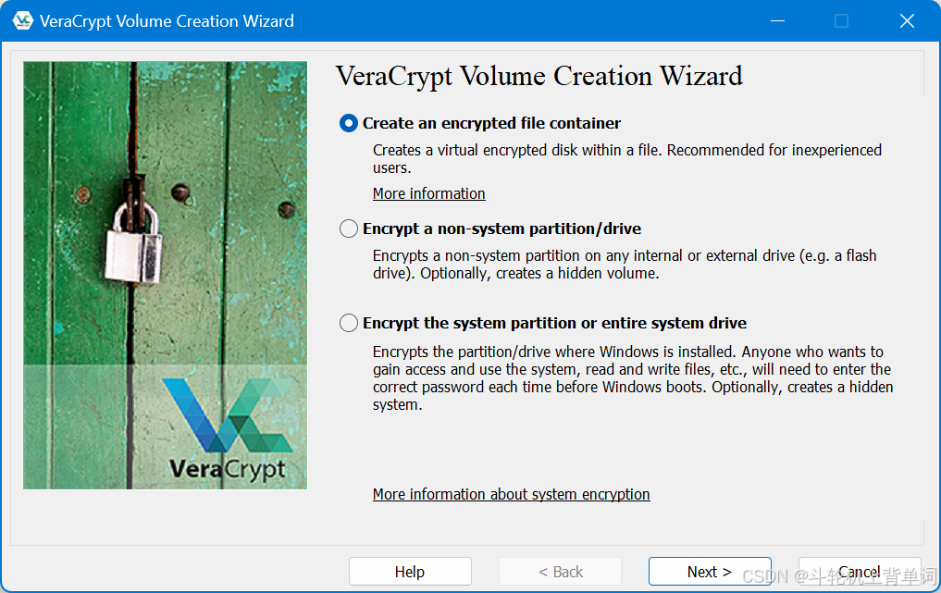
Task: Minimize the VeraCrypt wizard window
Action: pos(776,19)
